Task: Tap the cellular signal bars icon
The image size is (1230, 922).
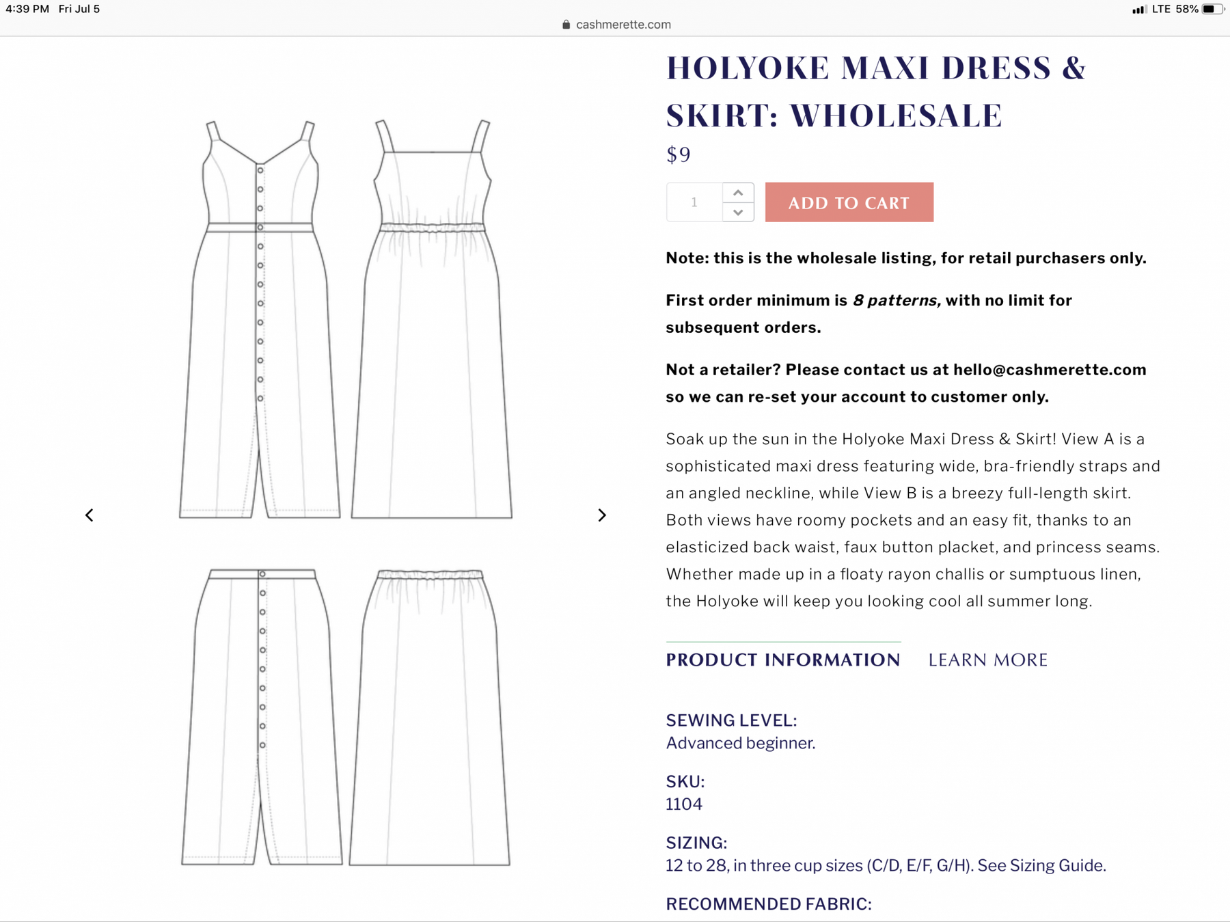Action: [1138, 10]
